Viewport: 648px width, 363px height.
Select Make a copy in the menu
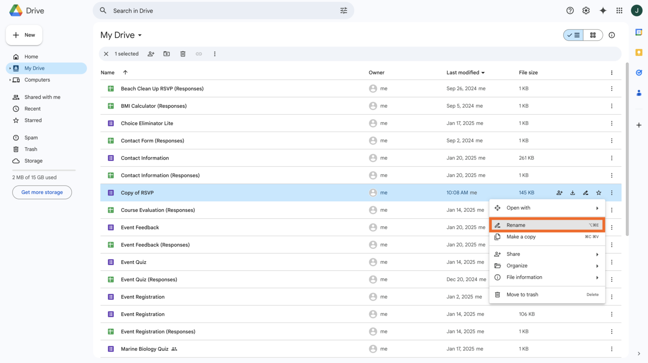click(521, 237)
